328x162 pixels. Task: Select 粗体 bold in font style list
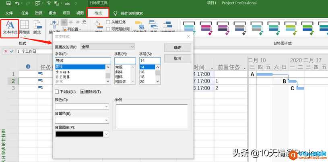(x=119, y=77)
